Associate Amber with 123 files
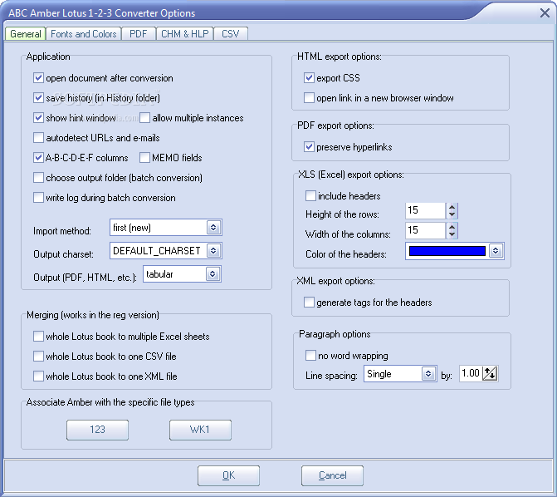This screenshot has width=557, height=497. (x=97, y=430)
